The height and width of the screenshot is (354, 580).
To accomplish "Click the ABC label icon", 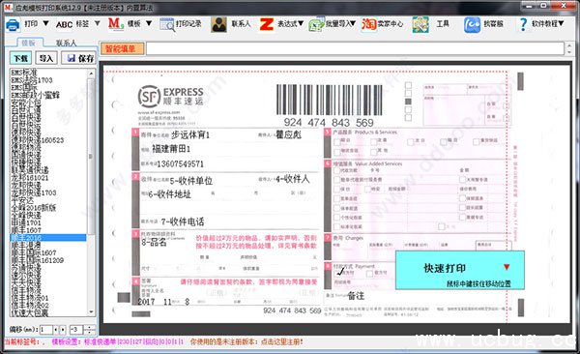I will [64, 24].
